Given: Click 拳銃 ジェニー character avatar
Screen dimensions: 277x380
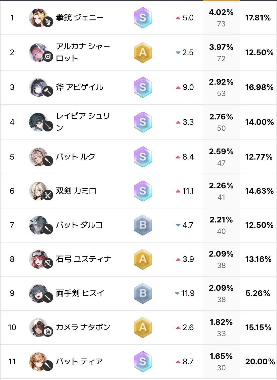Looking at the screenshot, I should point(38,18).
